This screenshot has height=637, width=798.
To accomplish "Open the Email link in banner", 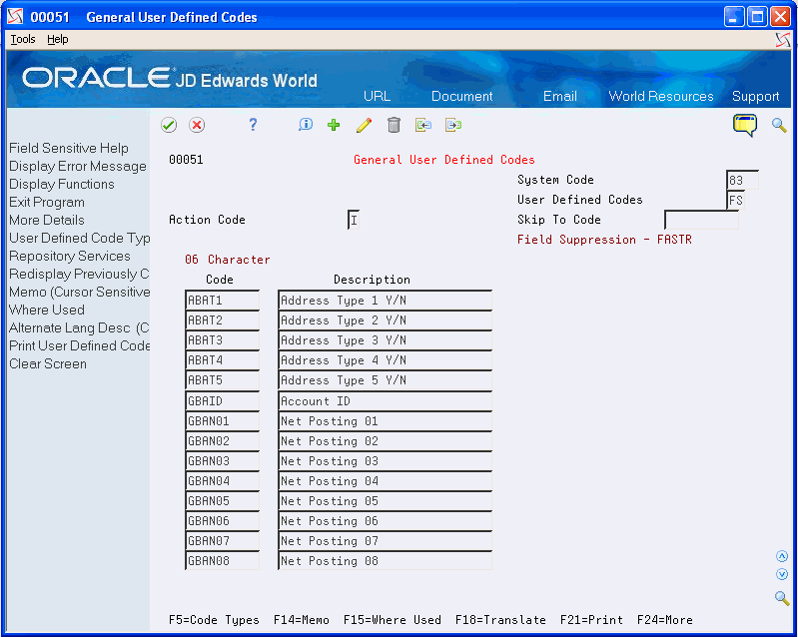I will click(x=560, y=96).
